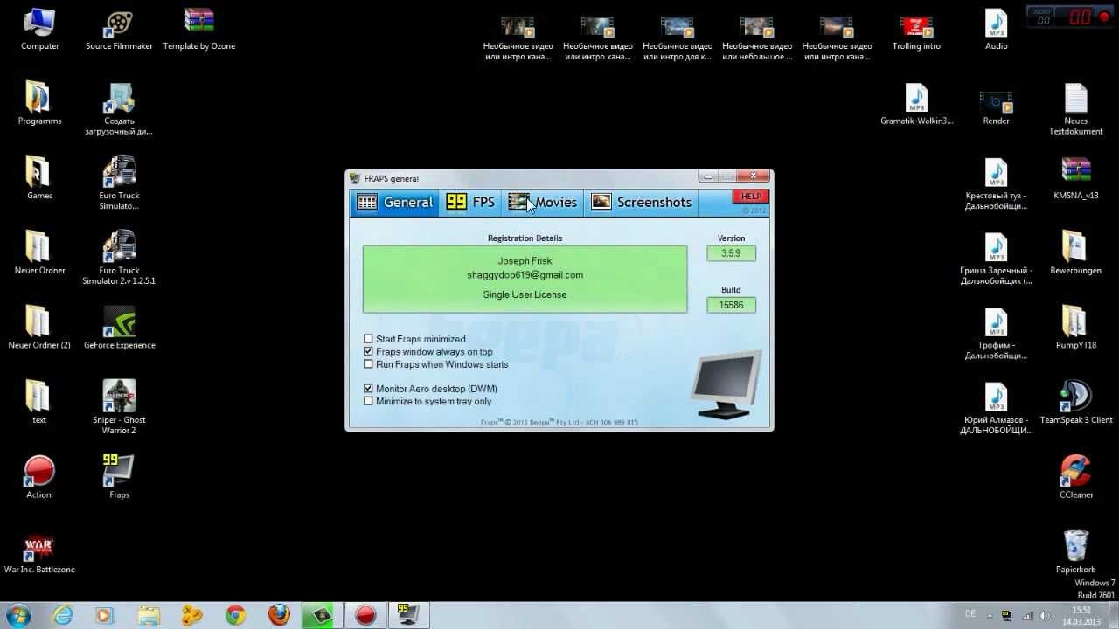The width and height of the screenshot is (1119, 629).
Task: Enable Minimize to system tray only
Action: pos(368,401)
